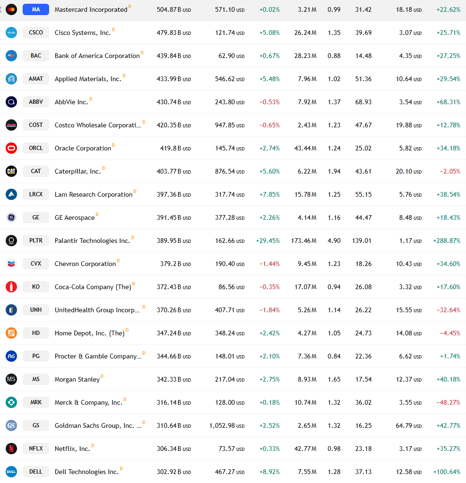Select the NFLX ticker badge

tap(36, 449)
